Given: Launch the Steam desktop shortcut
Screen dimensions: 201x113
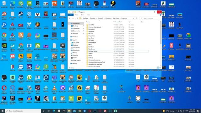Looking at the screenshot, I should (21, 15).
